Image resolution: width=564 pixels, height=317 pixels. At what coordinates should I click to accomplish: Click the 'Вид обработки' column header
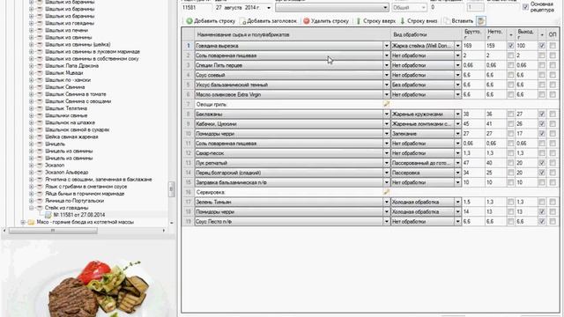point(427,35)
